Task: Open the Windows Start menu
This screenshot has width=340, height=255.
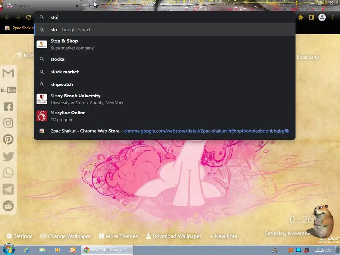Action: [x=9, y=250]
